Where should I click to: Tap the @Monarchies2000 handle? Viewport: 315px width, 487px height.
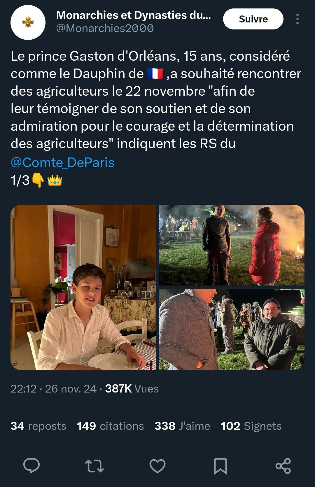[105, 28]
